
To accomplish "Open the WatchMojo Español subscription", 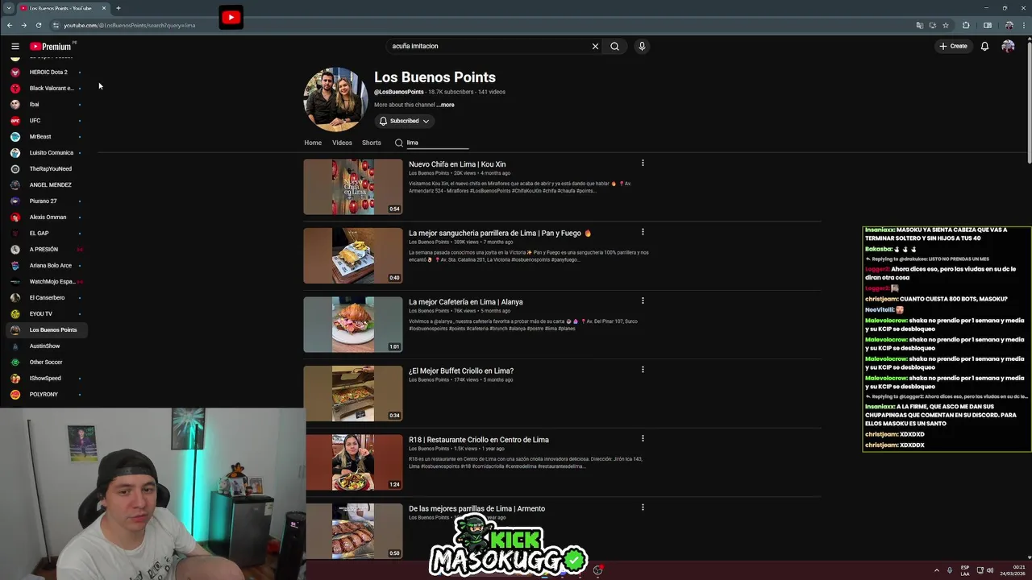I will coord(47,281).
